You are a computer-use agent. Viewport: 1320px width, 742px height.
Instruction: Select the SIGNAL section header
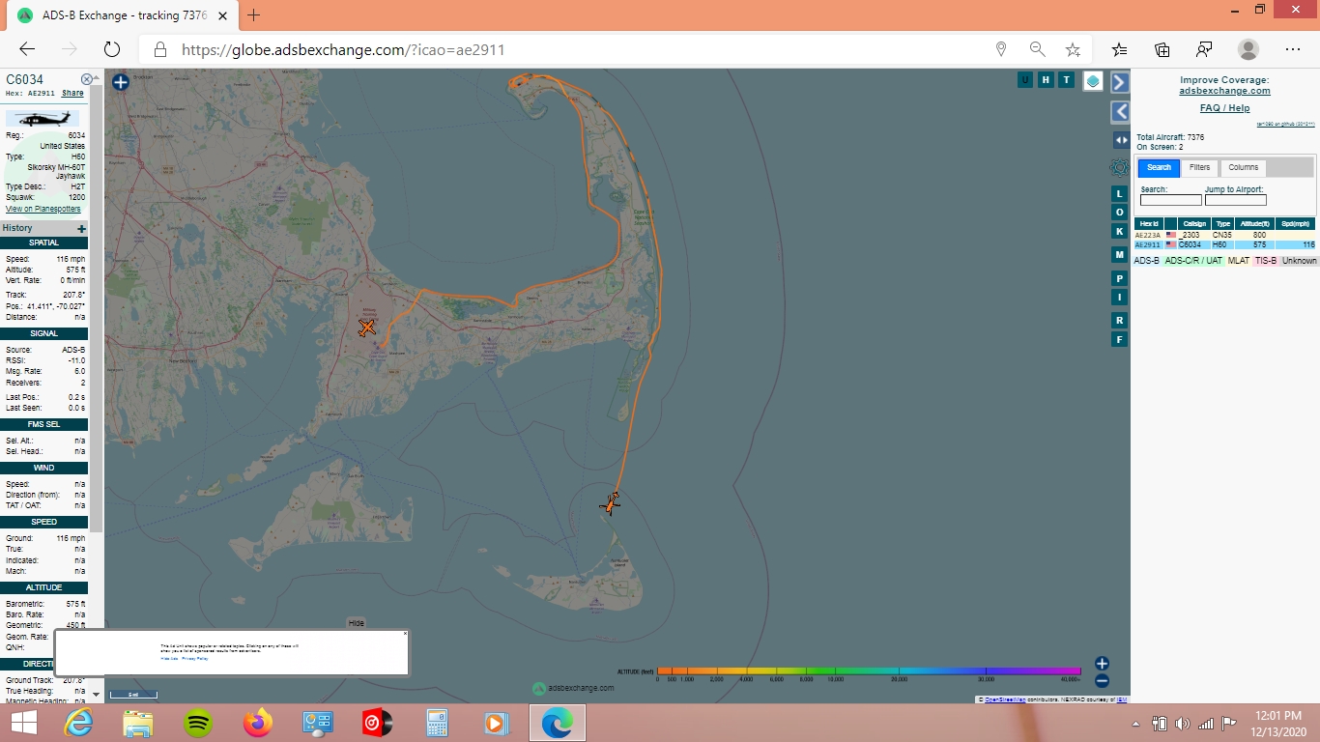point(44,333)
